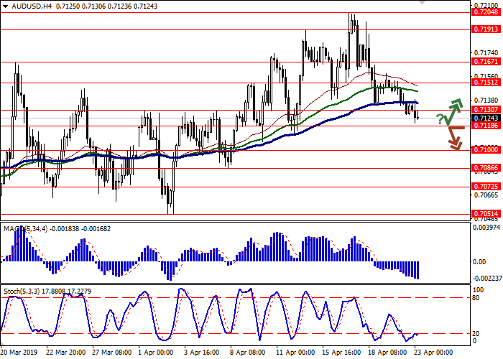Click the green question mark symbol
503x359 pixels.
439,118
